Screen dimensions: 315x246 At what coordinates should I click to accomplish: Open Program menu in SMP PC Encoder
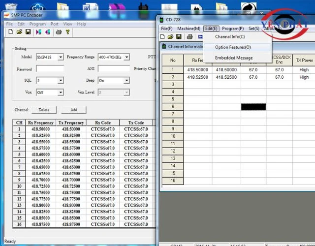coord(37,24)
